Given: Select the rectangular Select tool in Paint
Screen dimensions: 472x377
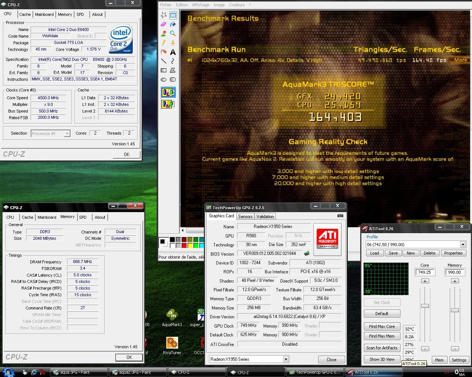Looking at the screenshot, I should click(x=173, y=15).
